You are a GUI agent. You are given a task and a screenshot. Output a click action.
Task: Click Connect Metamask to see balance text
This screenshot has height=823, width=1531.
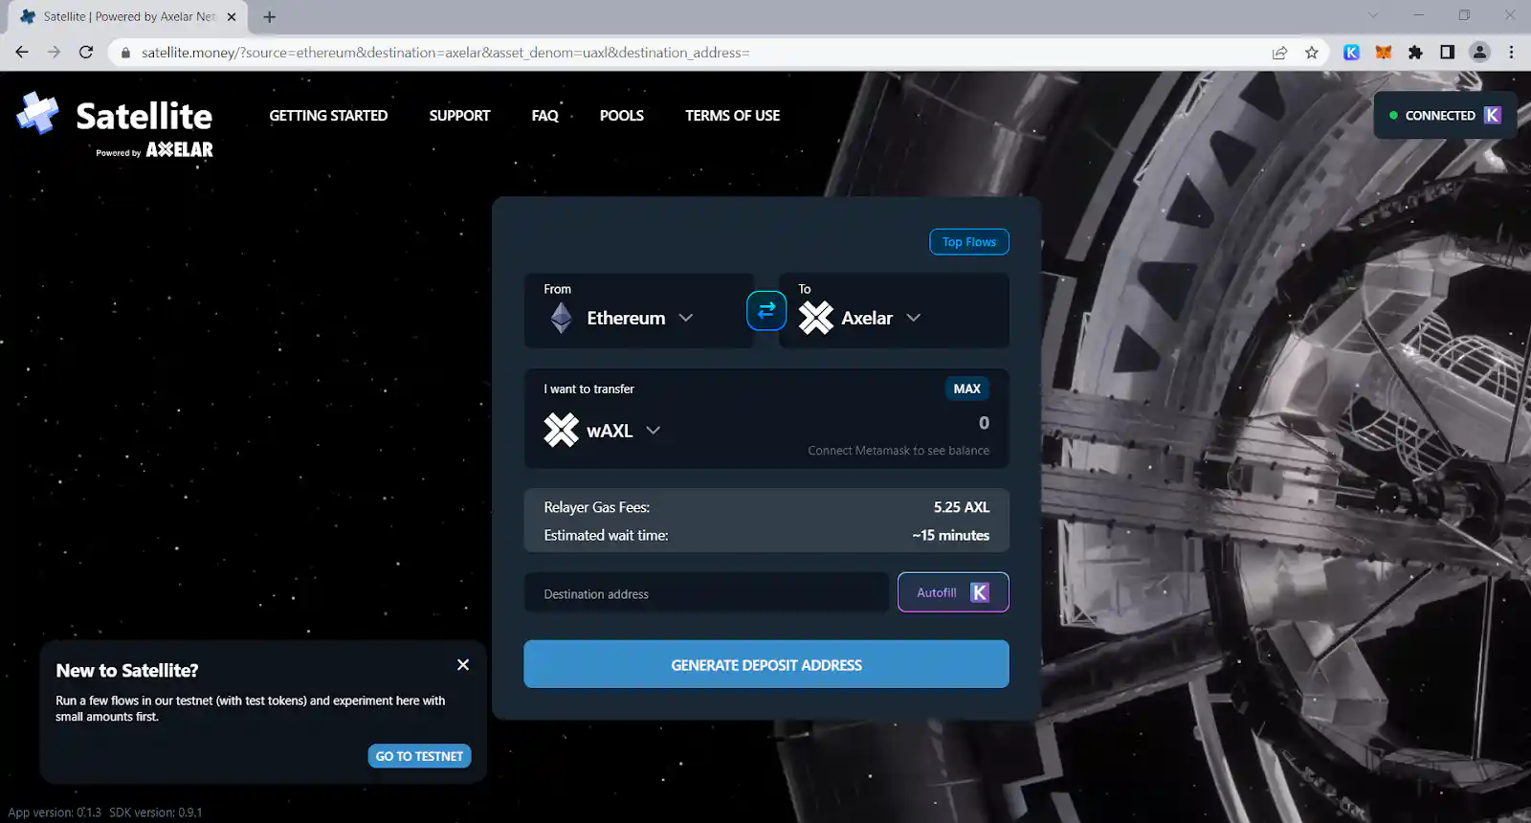[x=899, y=451]
